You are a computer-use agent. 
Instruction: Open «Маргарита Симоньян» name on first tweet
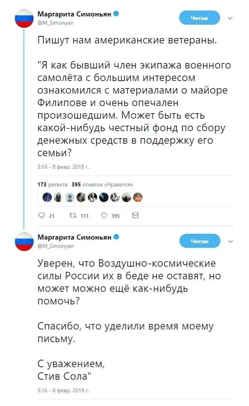coord(74,14)
